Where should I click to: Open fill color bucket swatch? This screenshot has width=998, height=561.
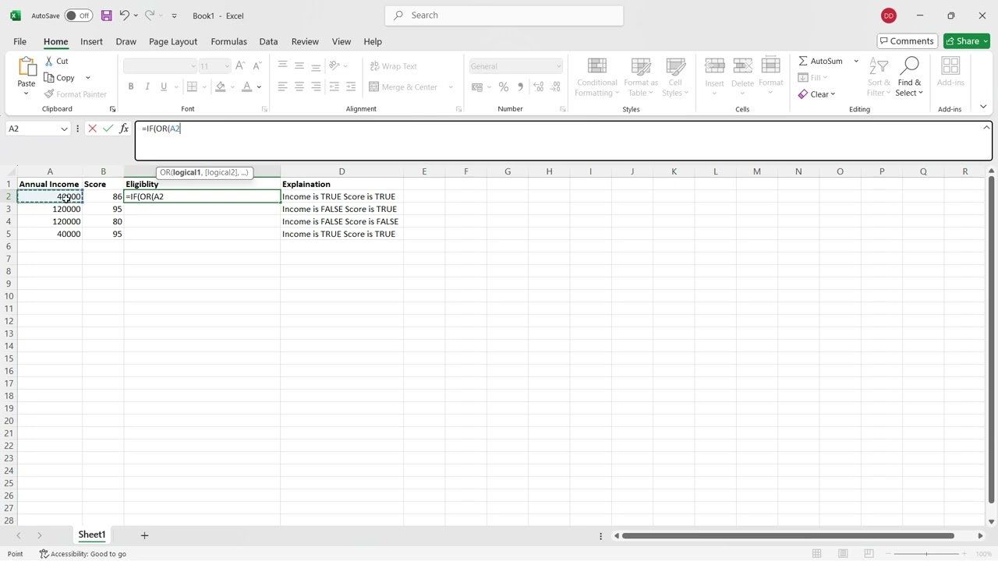[x=221, y=86]
